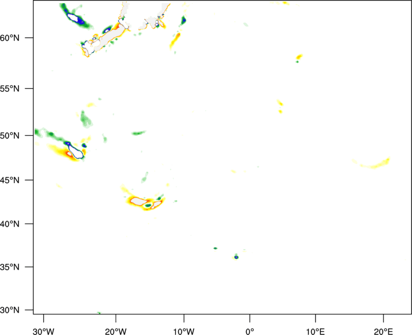Viewport: 412px width, 335px height.
Task: Click the 20°W longitude label
Action: tap(115, 331)
